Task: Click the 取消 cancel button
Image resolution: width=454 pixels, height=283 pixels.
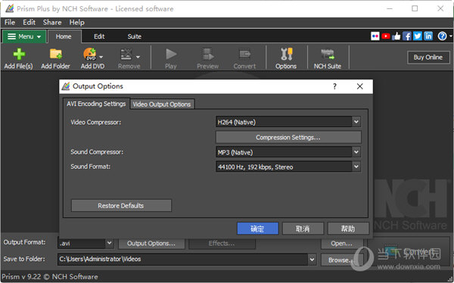Action: click(303, 229)
